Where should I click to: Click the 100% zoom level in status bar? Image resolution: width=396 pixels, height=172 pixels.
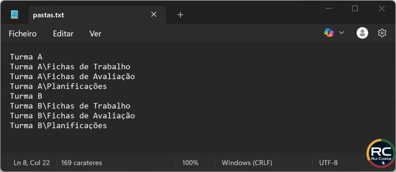(190, 163)
